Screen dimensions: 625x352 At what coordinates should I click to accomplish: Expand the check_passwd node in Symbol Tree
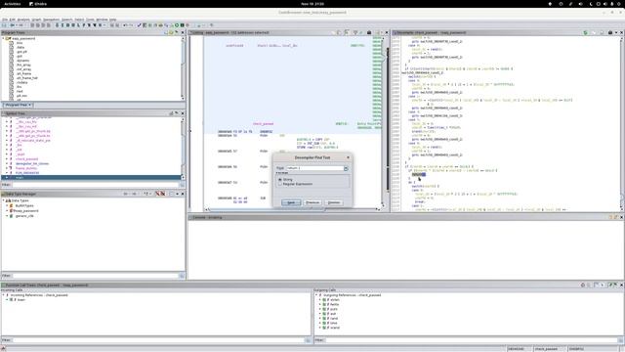(7, 158)
